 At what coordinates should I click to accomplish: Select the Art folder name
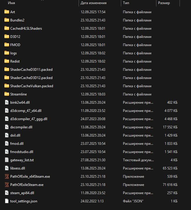pos(13,12)
